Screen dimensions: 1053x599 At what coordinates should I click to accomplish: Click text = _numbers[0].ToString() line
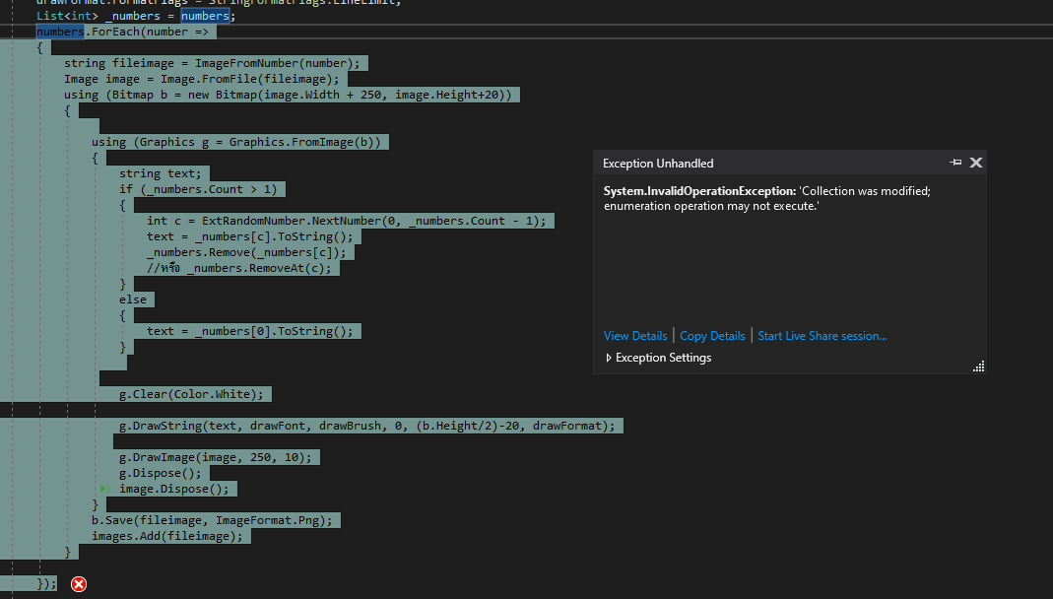tap(250, 331)
